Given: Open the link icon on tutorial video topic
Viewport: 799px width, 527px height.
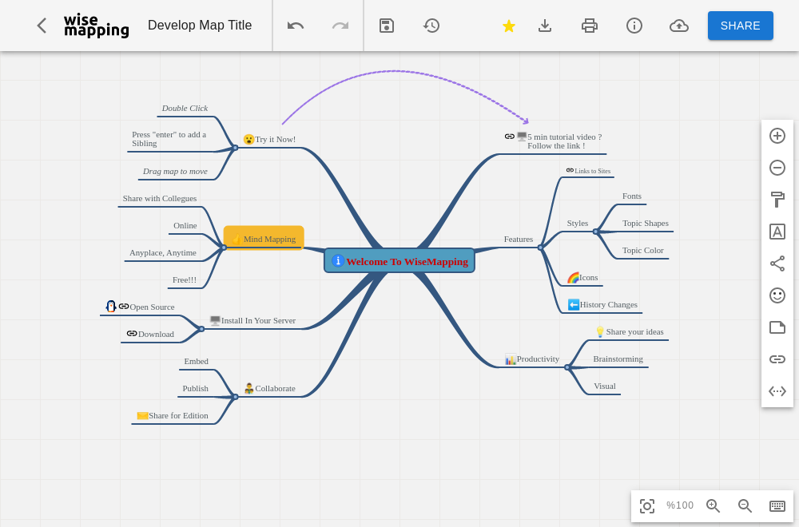Looking at the screenshot, I should 510,136.
